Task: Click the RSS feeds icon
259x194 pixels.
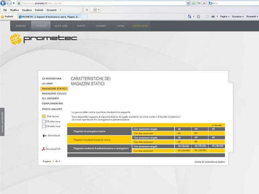Action: pyautogui.click(x=198, y=16)
